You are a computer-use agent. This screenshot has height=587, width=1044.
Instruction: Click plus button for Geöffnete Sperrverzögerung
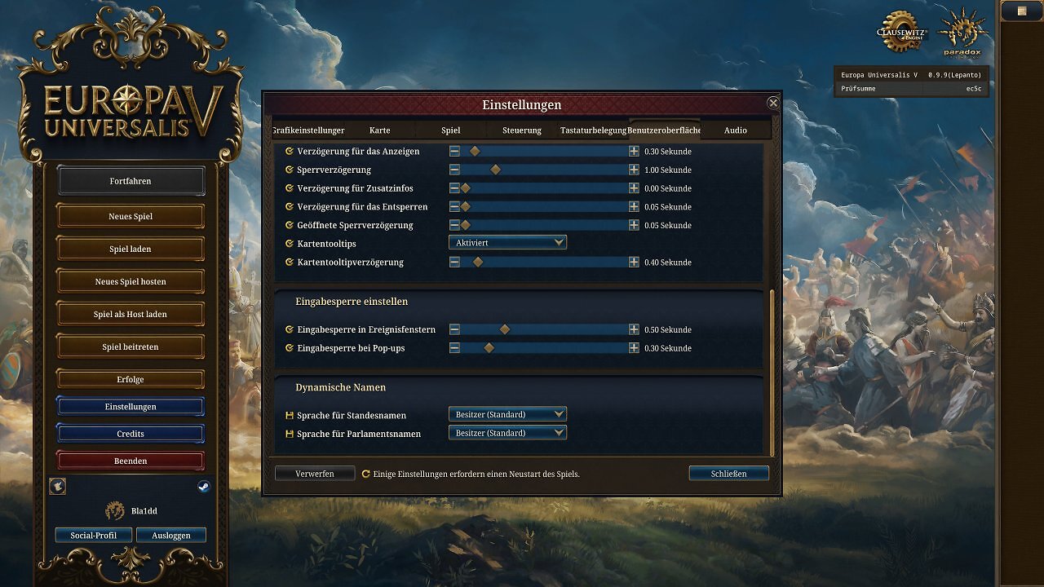[x=634, y=225]
